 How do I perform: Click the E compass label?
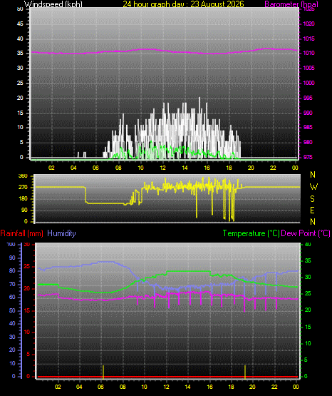point(312,210)
